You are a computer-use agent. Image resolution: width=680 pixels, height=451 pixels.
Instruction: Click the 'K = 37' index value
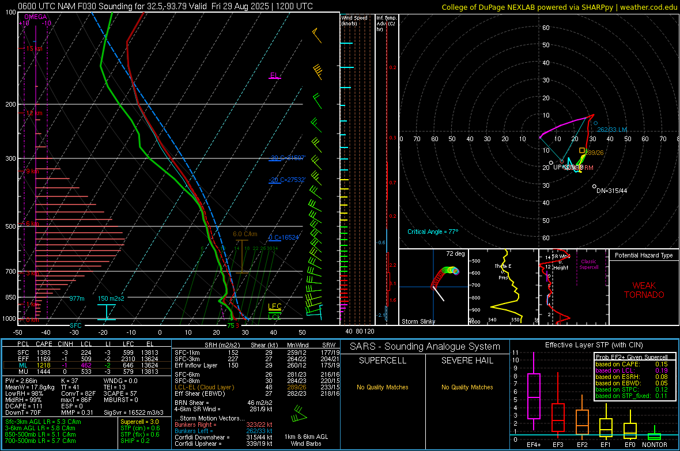tap(69, 381)
